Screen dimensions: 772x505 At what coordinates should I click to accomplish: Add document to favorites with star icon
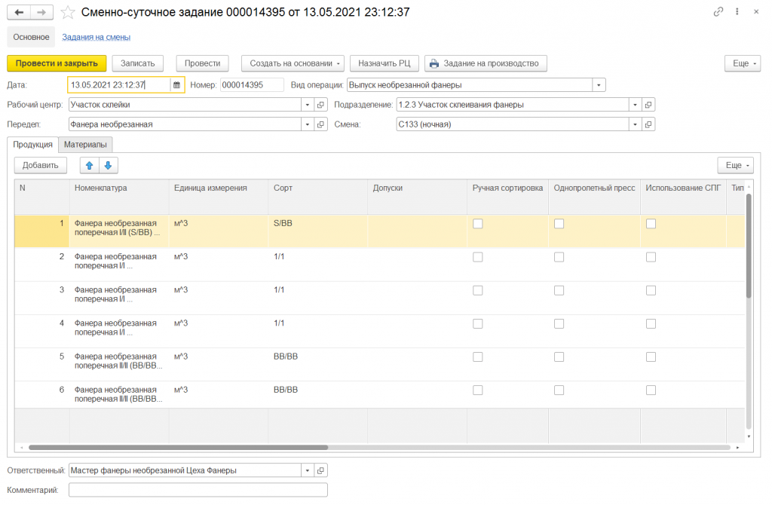[x=68, y=12]
